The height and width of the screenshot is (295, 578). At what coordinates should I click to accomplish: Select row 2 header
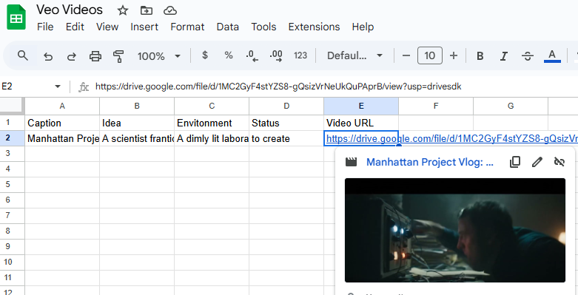click(12, 138)
